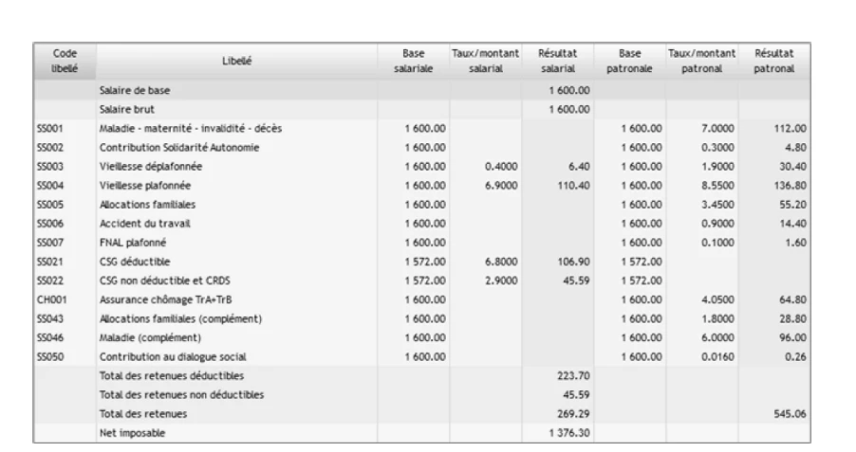This screenshot has height=452, width=856.
Task: Select the 110.40 salarial result for SS004
Action: 573,186
